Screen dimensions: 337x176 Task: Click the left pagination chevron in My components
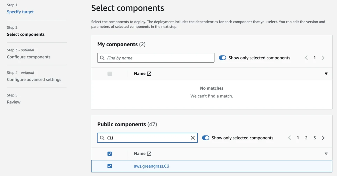306,58
